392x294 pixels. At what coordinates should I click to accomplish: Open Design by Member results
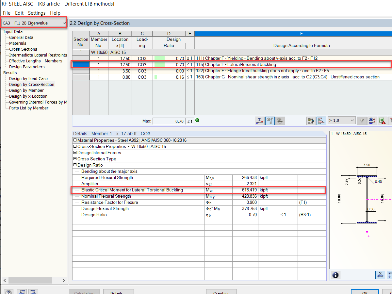point(26,90)
